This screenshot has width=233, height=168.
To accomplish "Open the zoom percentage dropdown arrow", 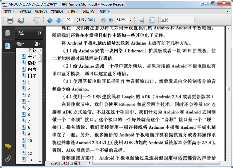I will click(130, 20).
